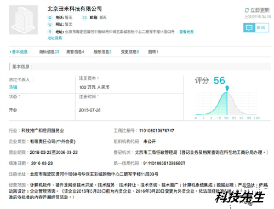Image resolution: width=274 pixels, height=209 pixels.
Task: Click the refresh icon next to 立即更新
Action: (x=247, y=10)
